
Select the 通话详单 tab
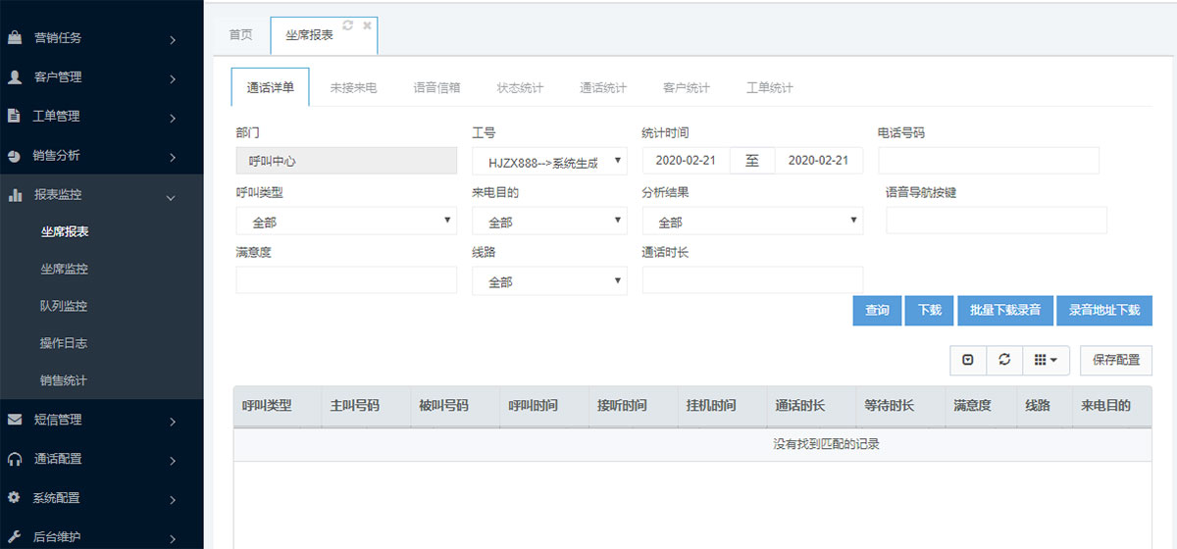point(270,87)
